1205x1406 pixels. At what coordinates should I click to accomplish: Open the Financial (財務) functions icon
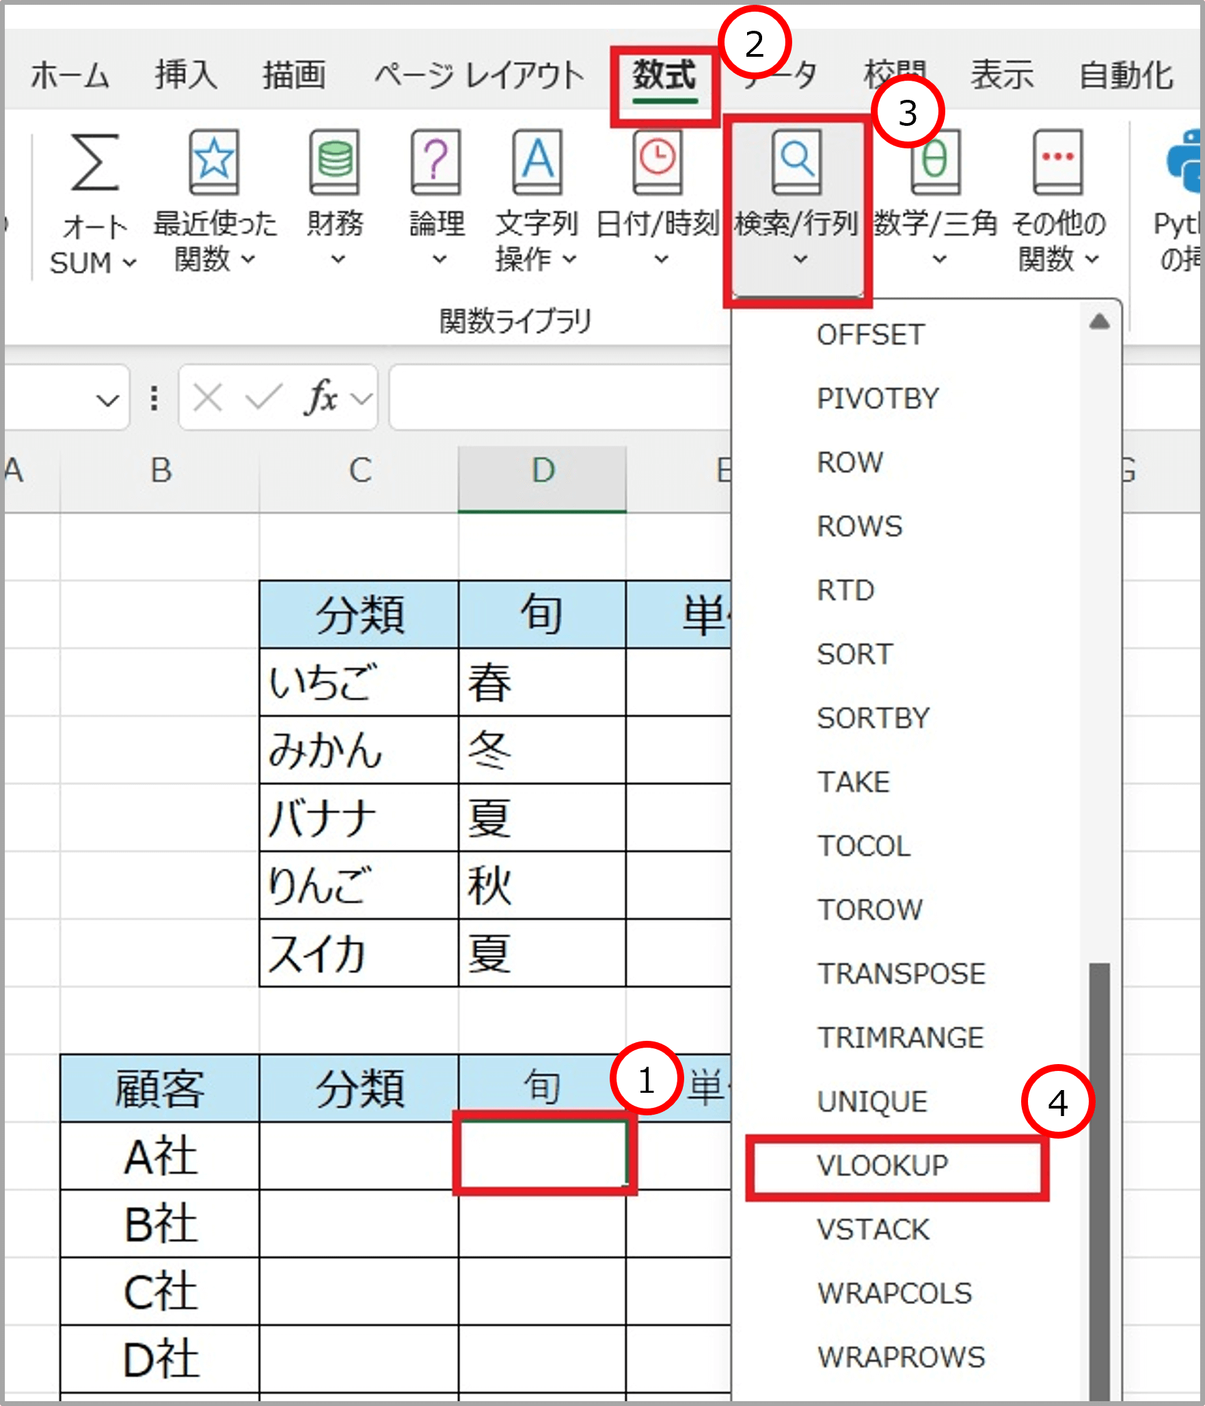(x=334, y=161)
